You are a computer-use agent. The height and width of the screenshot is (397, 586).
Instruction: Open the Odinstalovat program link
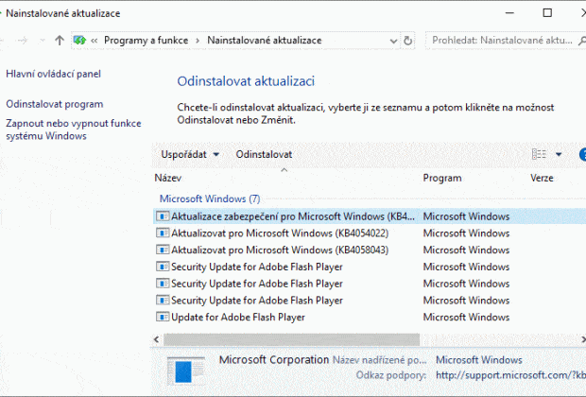tap(55, 104)
